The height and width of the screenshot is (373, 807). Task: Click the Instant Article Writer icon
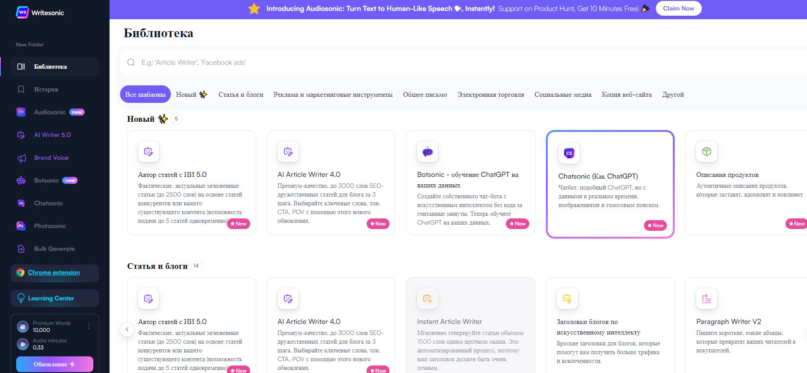(428, 299)
